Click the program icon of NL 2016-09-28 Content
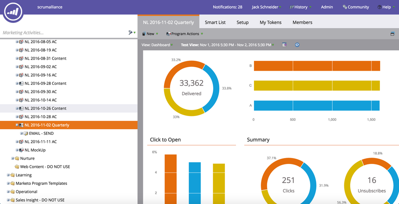 pos(22,83)
